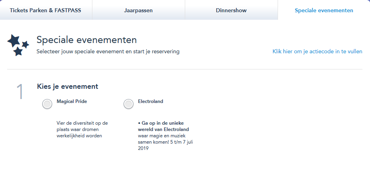Select the Speciale evenementen tab
Image resolution: width=370 pixels, height=174 pixels.
324,10
